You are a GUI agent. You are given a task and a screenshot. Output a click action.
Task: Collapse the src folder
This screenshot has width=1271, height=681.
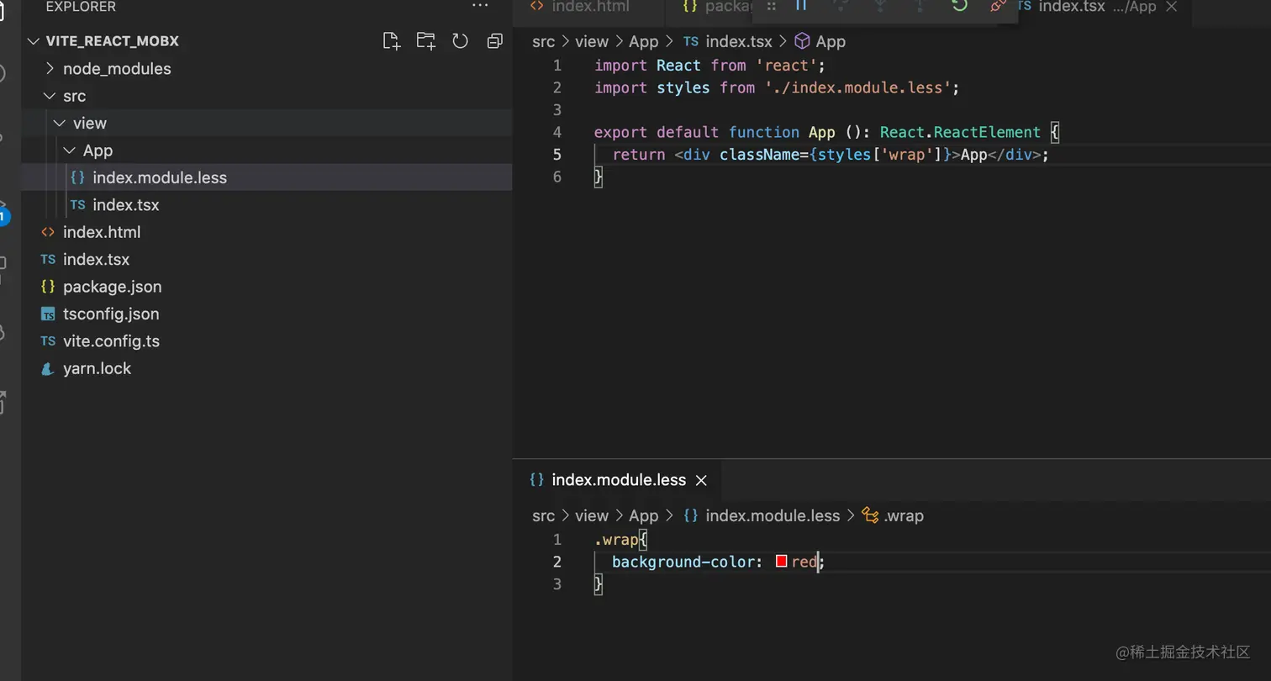50,96
